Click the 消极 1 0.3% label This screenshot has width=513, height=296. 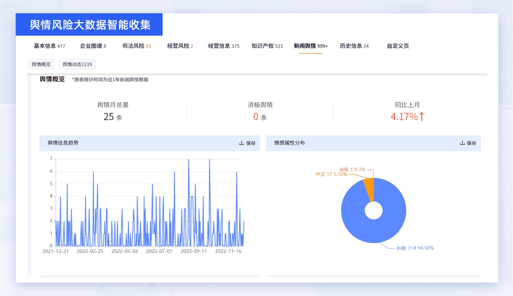pyautogui.click(x=352, y=169)
